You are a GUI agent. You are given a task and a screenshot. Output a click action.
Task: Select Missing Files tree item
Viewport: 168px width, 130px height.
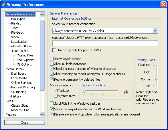[25, 55]
